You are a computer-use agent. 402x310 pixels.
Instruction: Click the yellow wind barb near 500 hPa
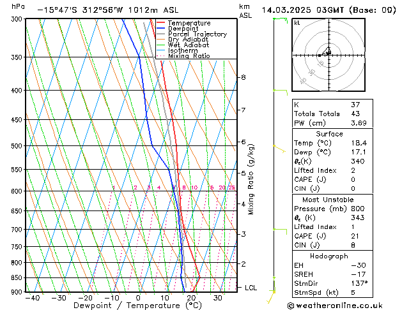tap(278, 147)
